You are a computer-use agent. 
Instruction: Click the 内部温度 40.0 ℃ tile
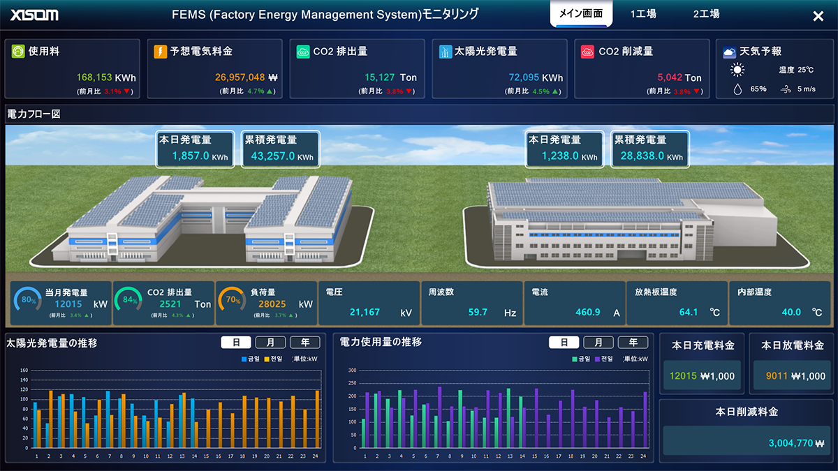click(x=779, y=303)
